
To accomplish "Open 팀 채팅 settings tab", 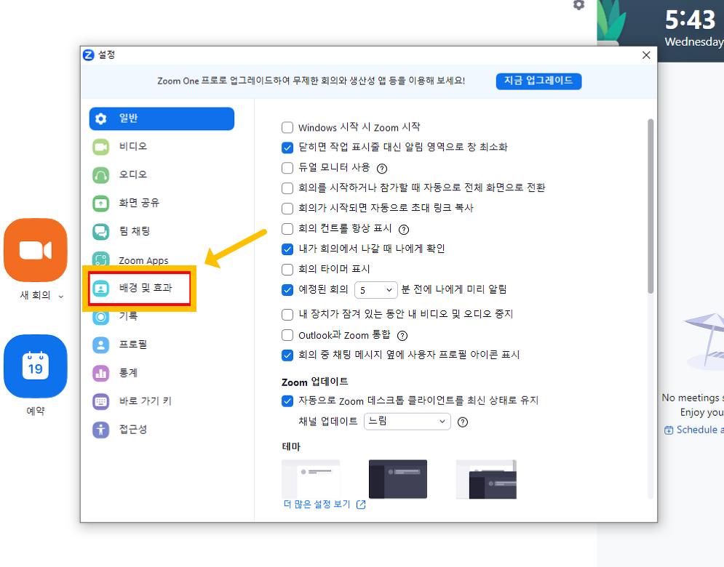I will [162, 232].
